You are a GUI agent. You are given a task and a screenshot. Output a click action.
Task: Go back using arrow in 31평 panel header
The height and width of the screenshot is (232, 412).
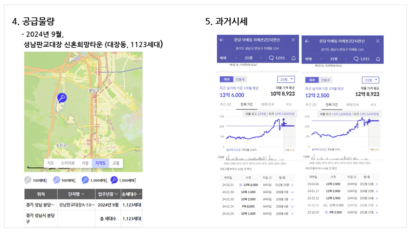coord(307,41)
